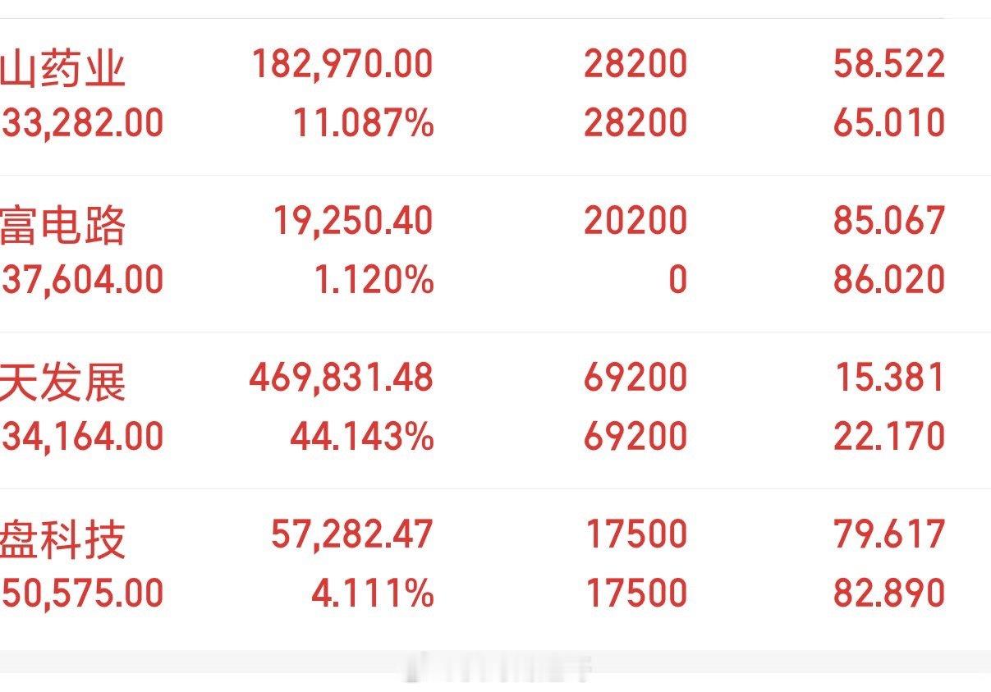Click the 4.111% gain percentage

(372, 594)
